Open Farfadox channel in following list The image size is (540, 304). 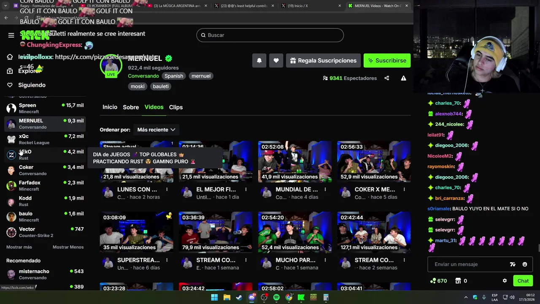coord(45,186)
